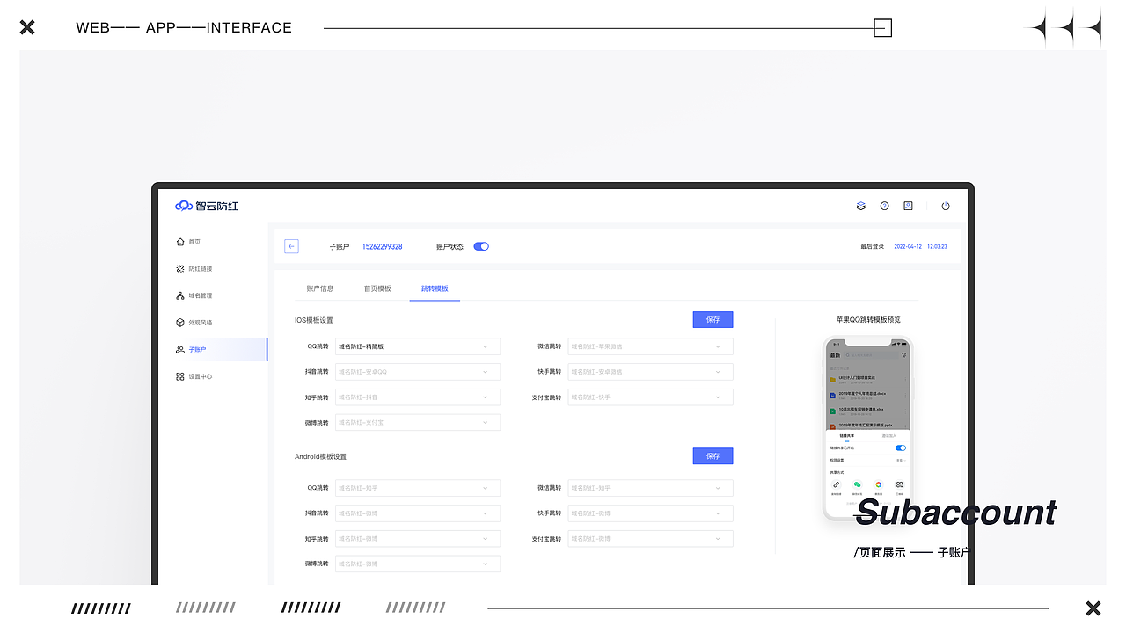The image size is (1126, 633).
Task: Click the 苹果QQ跳转模板预览 title
Action: pyautogui.click(x=868, y=320)
